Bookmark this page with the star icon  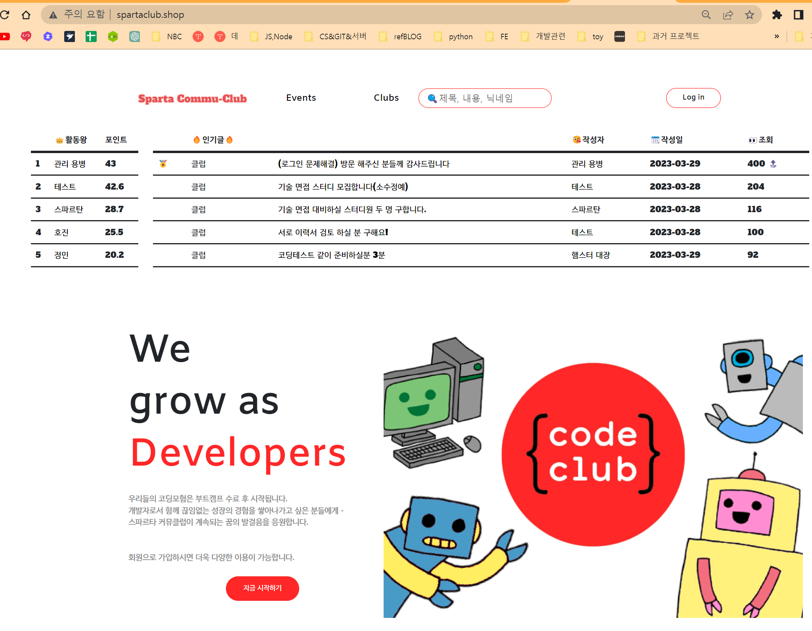(749, 15)
